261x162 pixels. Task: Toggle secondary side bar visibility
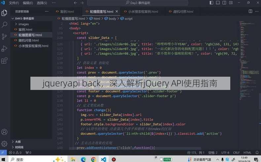tap(224, 3)
